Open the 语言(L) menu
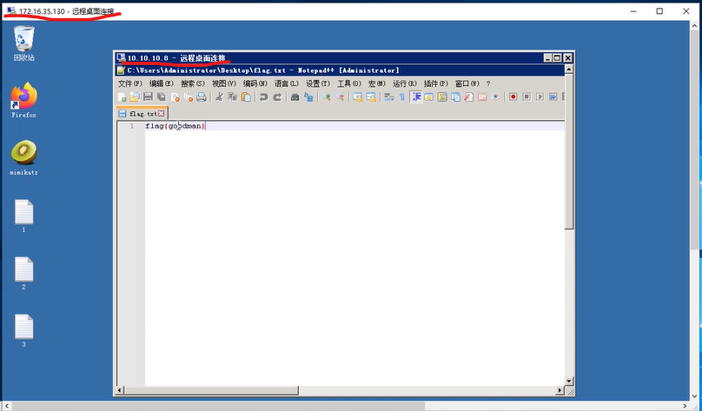702x411 pixels. tap(287, 83)
